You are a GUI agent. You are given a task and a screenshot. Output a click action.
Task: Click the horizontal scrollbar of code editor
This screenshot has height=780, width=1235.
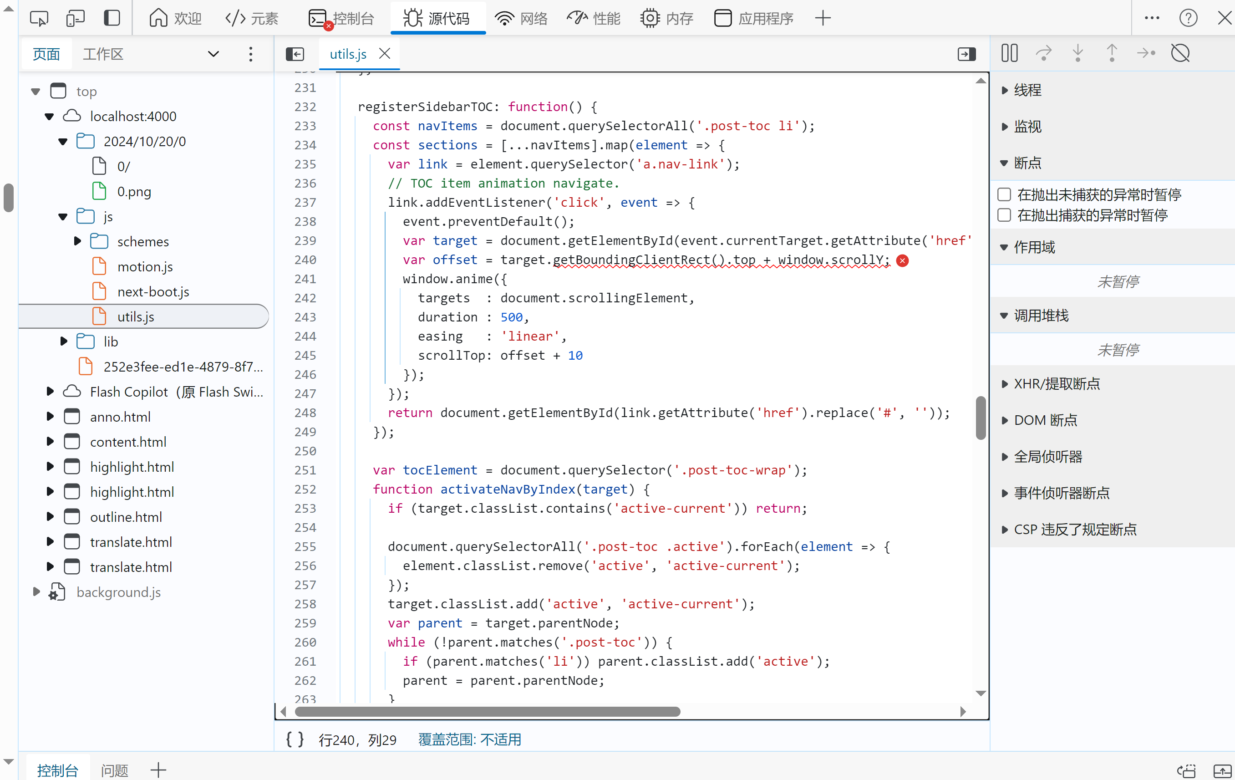coord(487,712)
